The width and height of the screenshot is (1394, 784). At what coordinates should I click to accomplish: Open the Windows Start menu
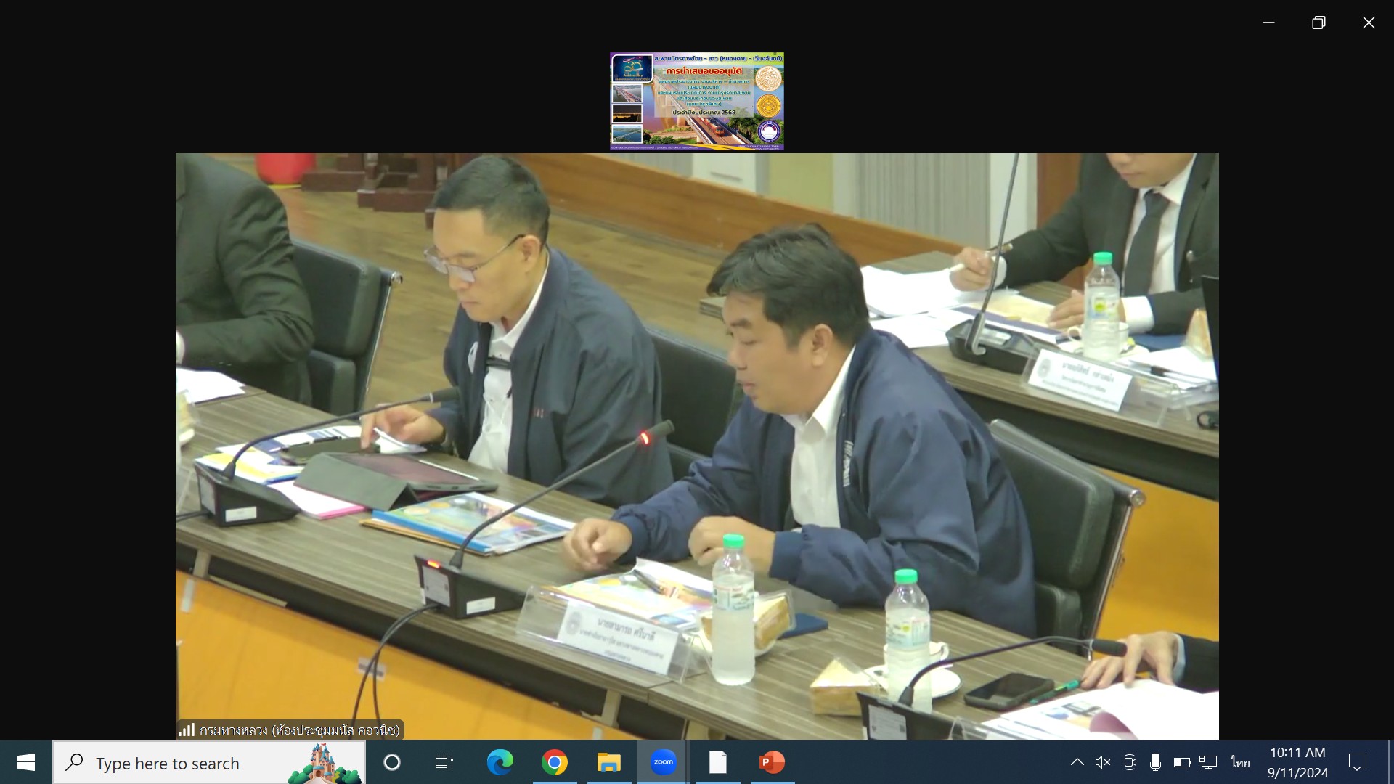click(26, 762)
